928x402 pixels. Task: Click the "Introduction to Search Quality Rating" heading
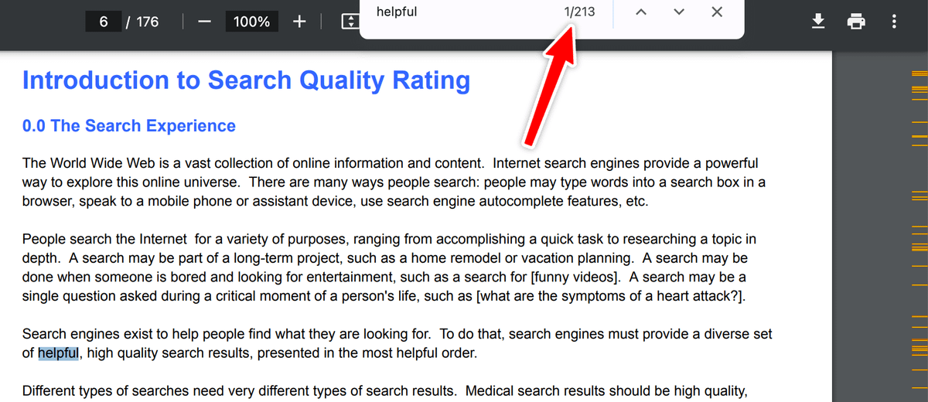click(x=246, y=80)
